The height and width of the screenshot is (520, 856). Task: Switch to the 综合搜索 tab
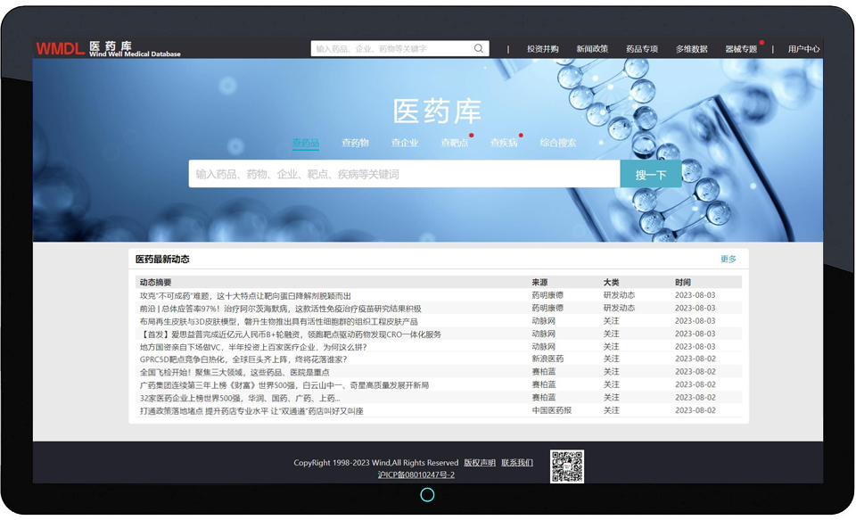tap(558, 143)
